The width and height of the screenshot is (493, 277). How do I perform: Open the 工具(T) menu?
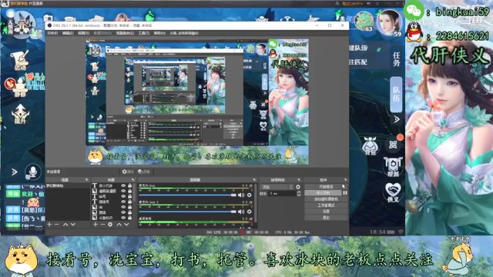click(144, 33)
